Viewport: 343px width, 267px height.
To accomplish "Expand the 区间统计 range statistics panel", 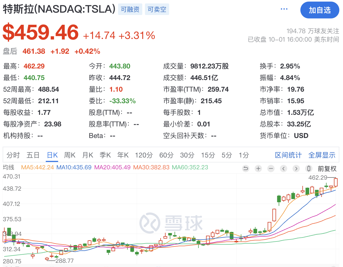I will [x=288, y=155].
